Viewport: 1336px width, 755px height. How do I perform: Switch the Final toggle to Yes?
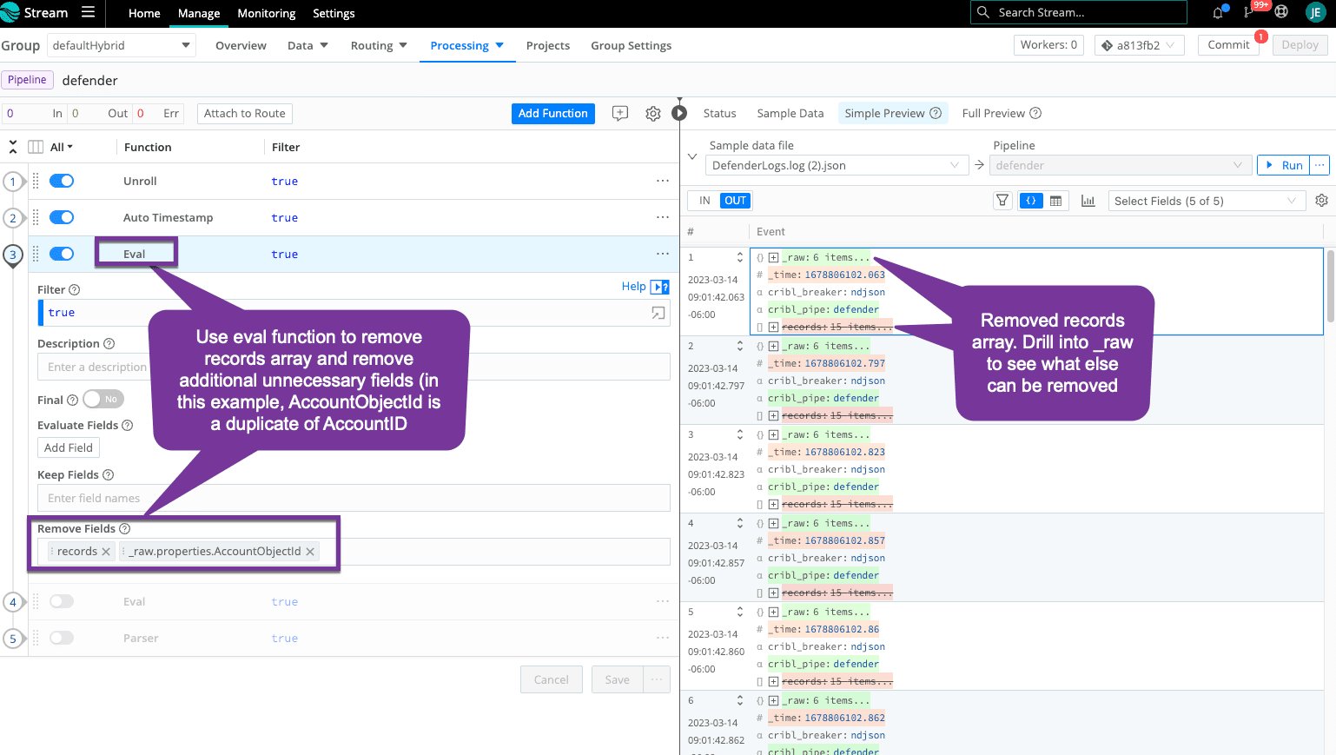(103, 400)
